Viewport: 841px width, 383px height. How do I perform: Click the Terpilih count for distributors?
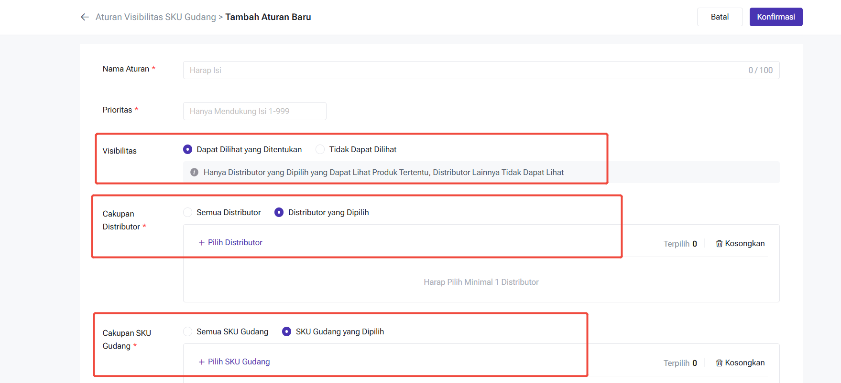pyautogui.click(x=680, y=244)
